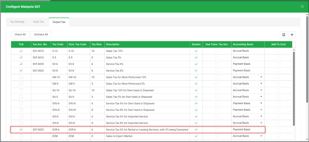Open Accounting Basis dropdown for SW-5

tap(261, 83)
